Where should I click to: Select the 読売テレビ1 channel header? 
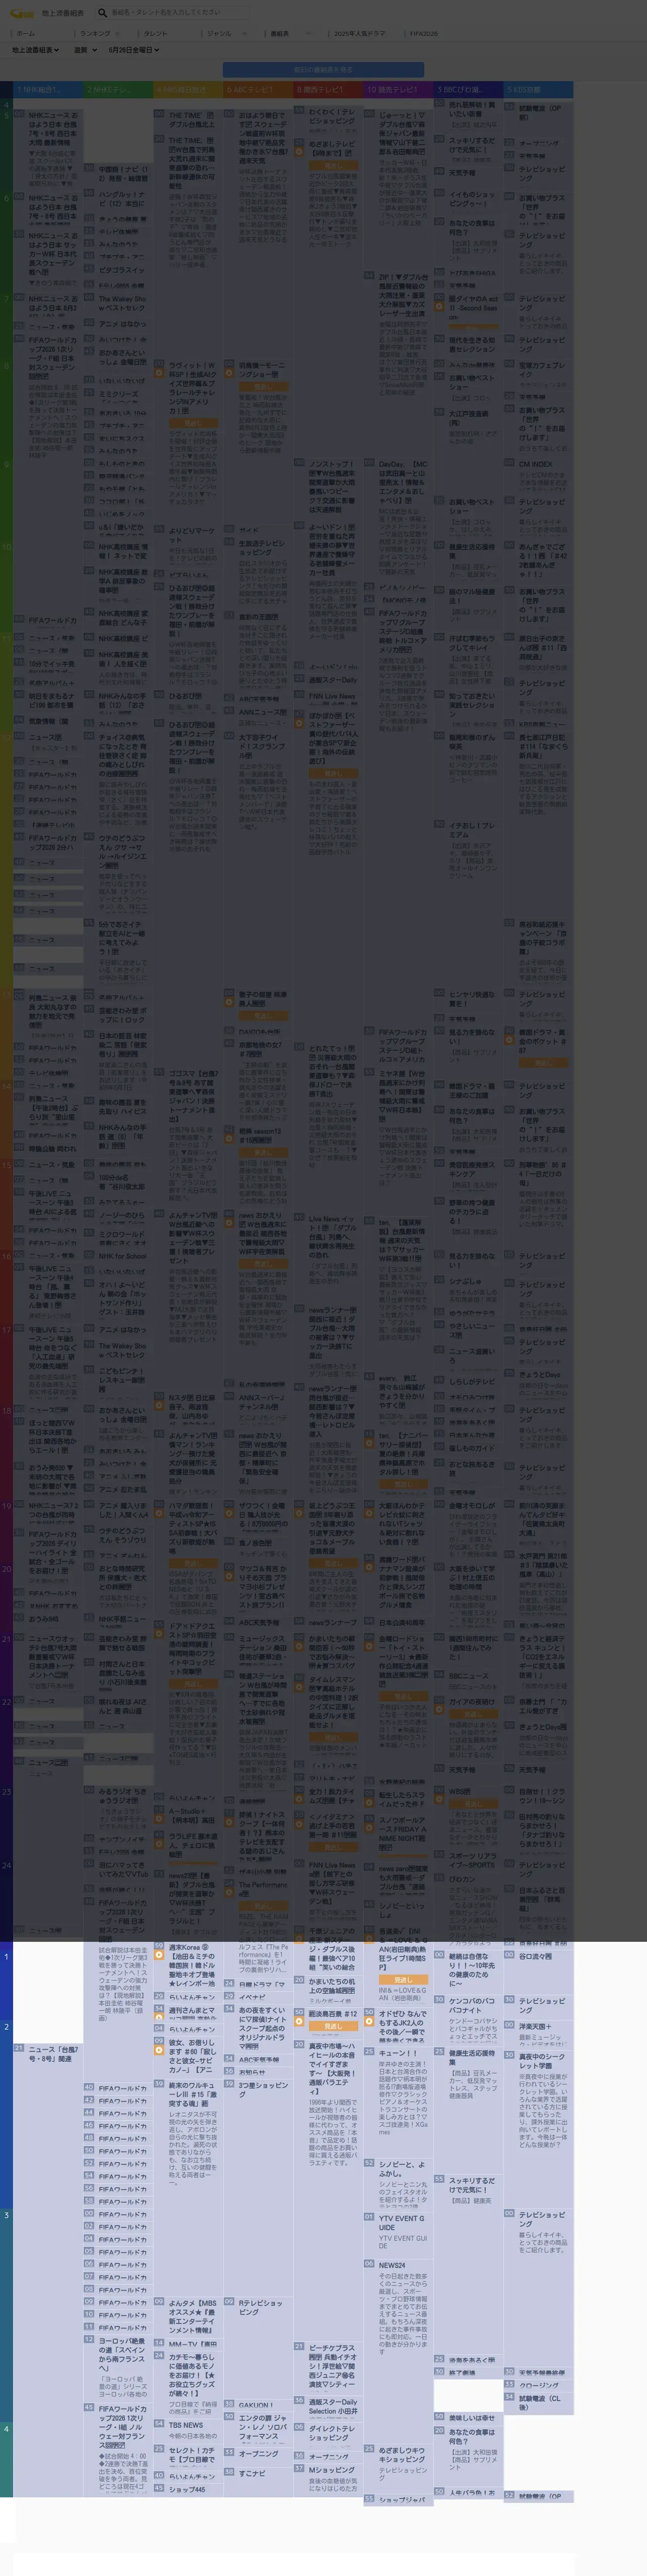398,90
